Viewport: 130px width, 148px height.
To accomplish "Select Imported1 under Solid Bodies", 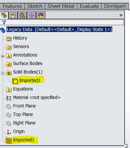I will (x=30, y=80).
